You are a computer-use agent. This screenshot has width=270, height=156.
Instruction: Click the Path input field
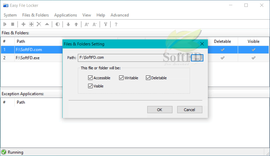pyautogui.click(x=134, y=58)
